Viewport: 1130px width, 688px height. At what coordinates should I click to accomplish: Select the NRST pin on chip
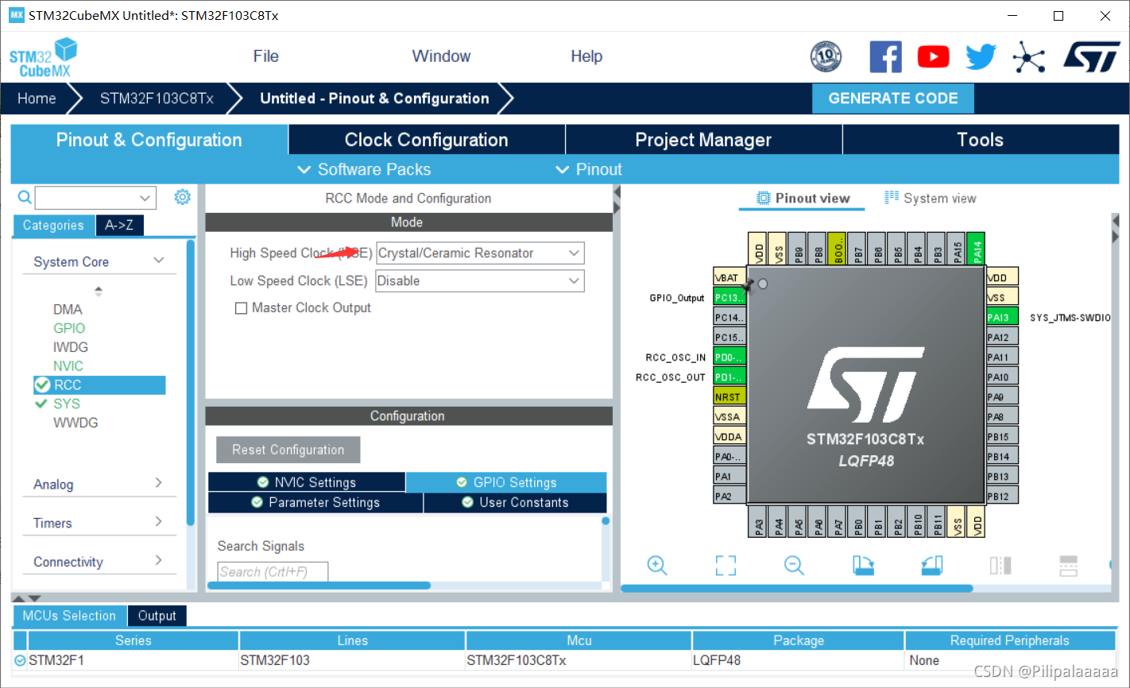coord(729,396)
